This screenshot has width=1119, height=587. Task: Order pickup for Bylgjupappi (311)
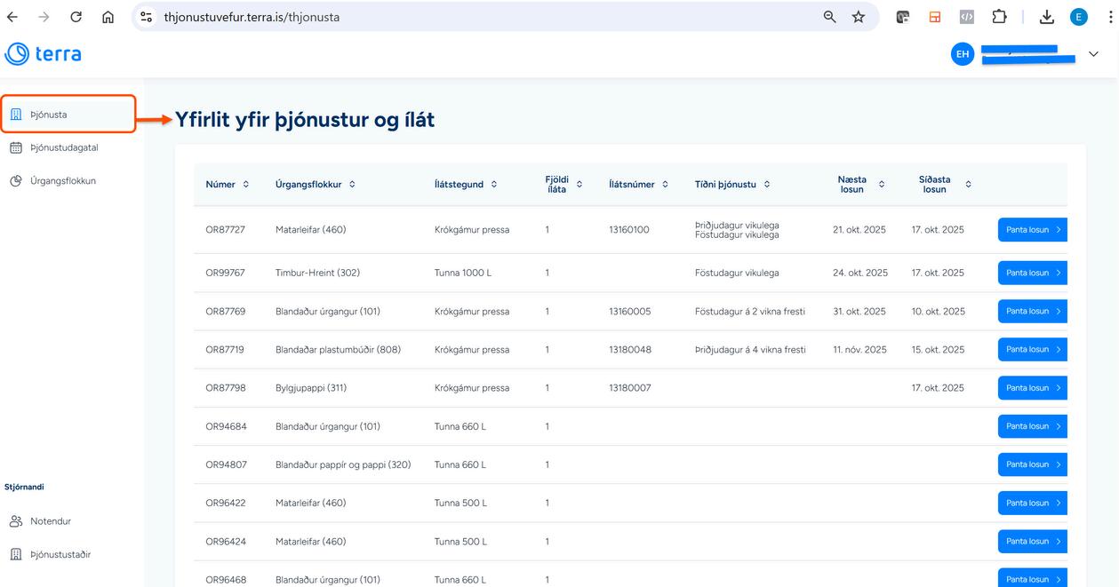1032,388
